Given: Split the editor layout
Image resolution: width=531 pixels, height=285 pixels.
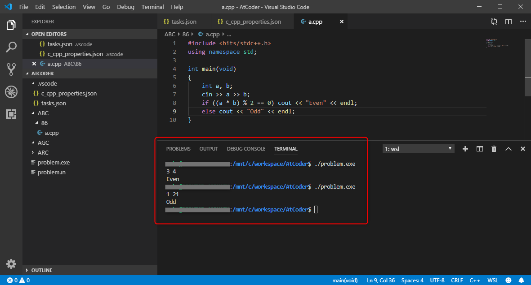Looking at the screenshot, I should [x=509, y=22].
